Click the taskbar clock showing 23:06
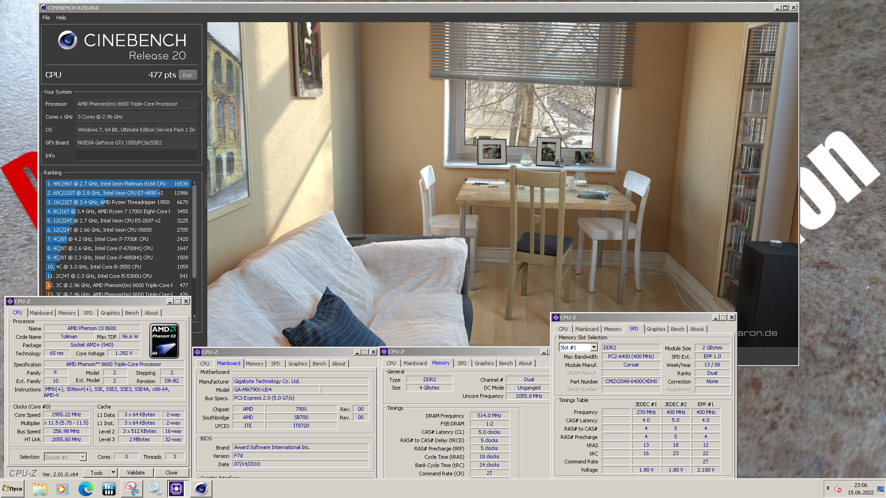The height and width of the screenshot is (498, 886). [x=861, y=485]
